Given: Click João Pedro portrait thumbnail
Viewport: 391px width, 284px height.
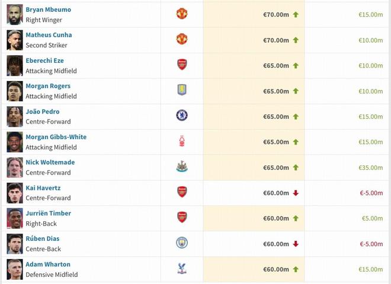Looking at the screenshot, I should [15, 116].
